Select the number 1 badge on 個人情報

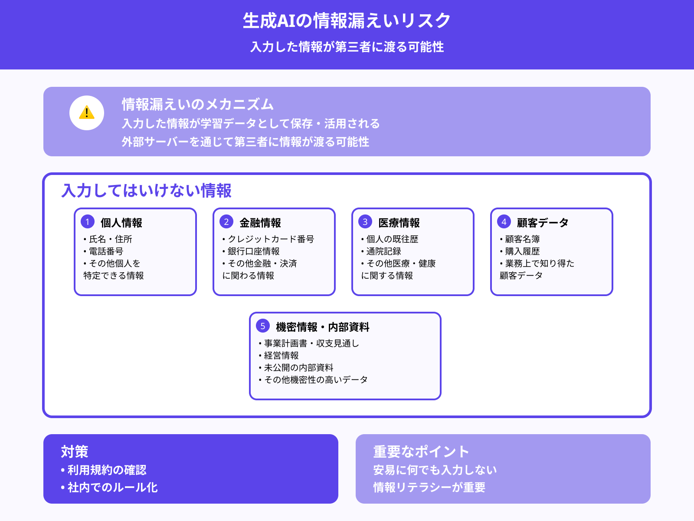[88, 222]
